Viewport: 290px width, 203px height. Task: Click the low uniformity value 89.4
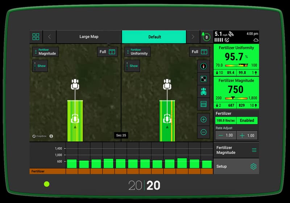tap(231, 73)
